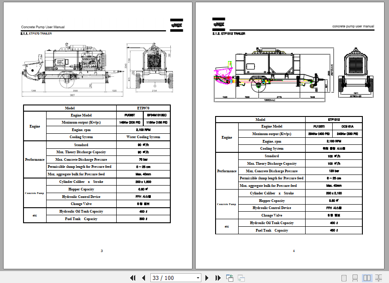Click the logo on the left page header
The width and height of the screenshot is (389, 283).
pyautogui.click(x=176, y=26)
